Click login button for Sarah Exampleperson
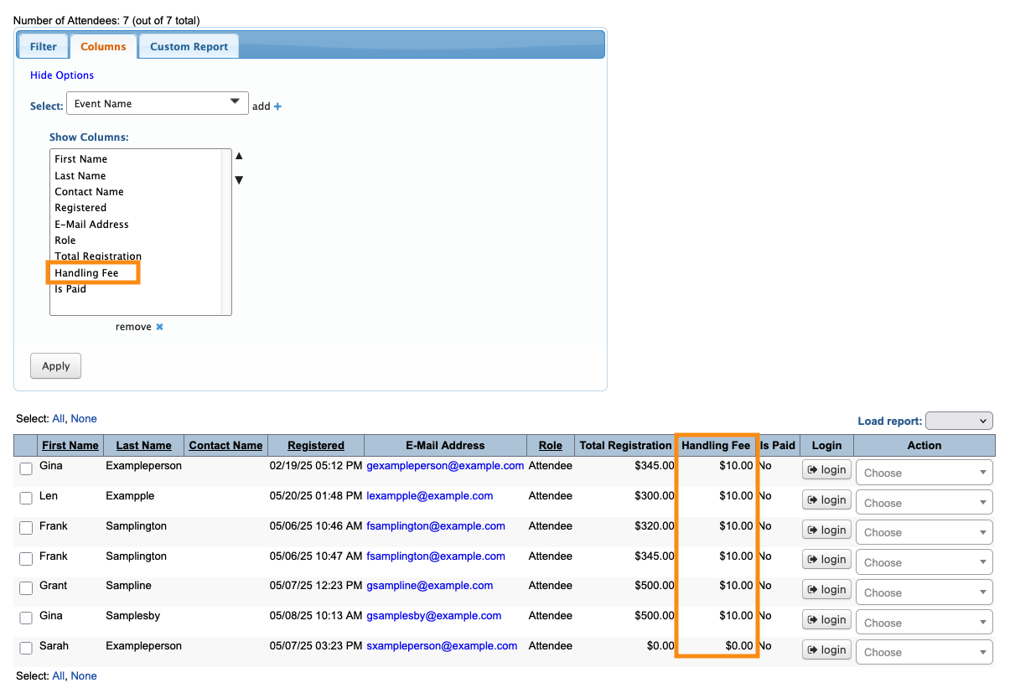Viewport: 1015px width, 688px height. (826, 649)
